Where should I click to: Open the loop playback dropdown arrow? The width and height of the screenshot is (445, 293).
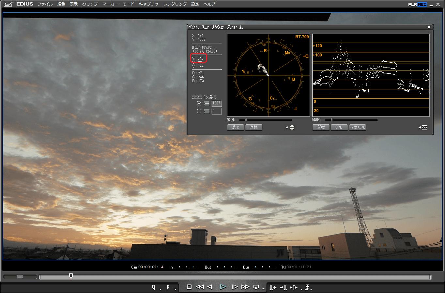coord(263,289)
